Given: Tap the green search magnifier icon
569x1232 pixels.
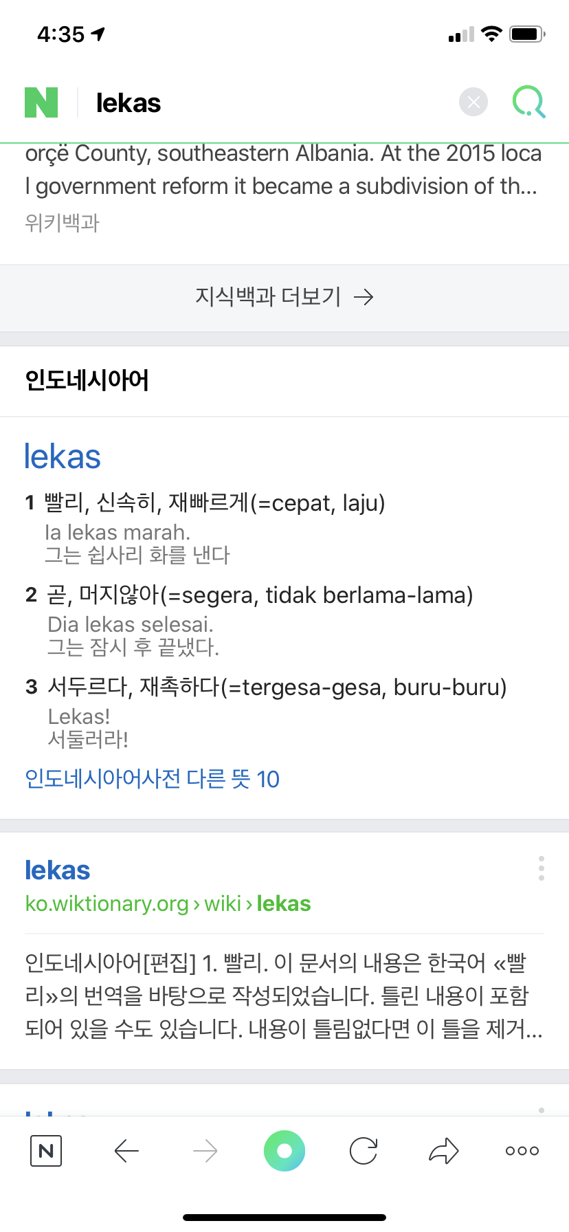Looking at the screenshot, I should coord(528,102).
